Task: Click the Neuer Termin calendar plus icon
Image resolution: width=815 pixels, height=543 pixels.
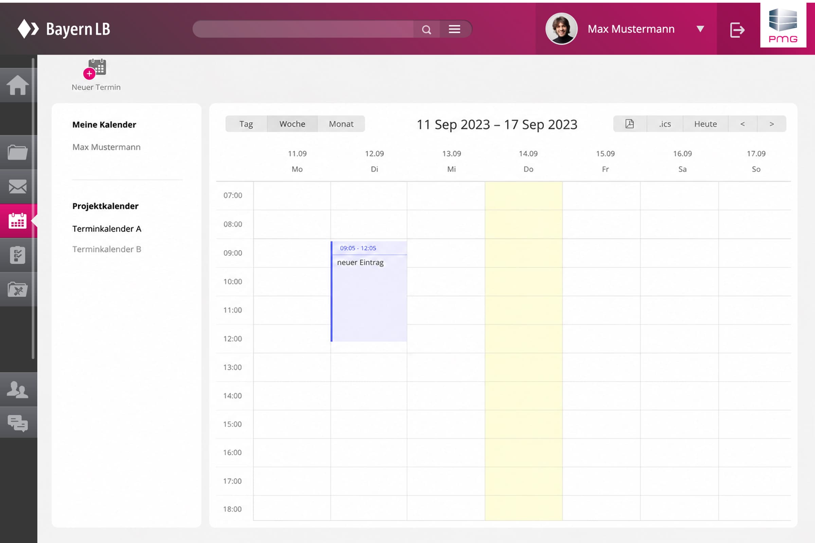Action: (95, 69)
